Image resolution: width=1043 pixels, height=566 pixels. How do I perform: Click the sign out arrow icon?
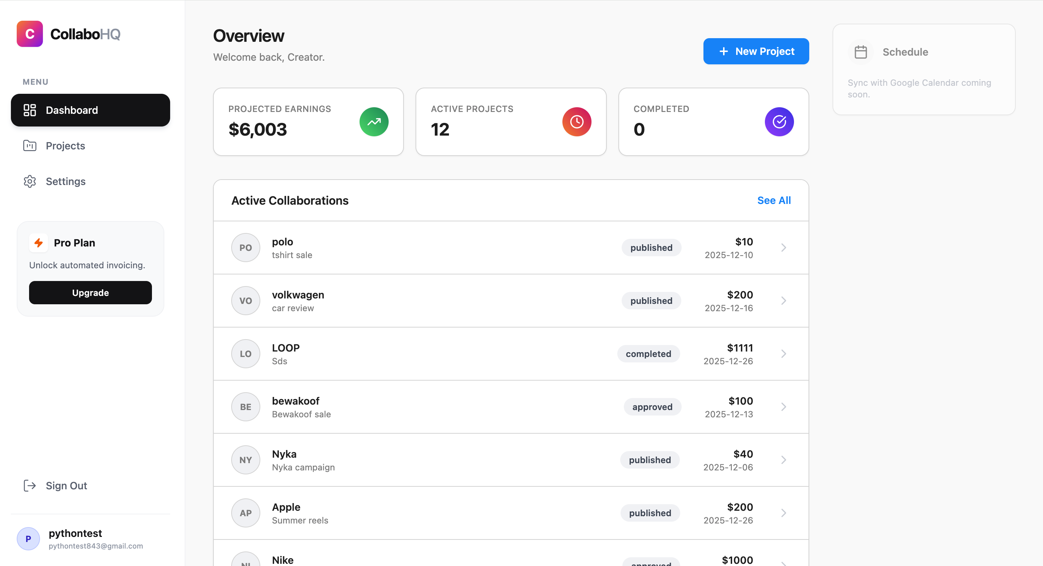coord(30,485)
